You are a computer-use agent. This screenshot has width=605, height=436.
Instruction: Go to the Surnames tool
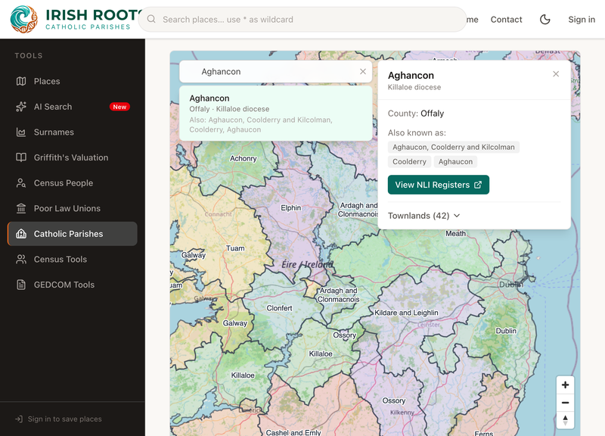72,132
